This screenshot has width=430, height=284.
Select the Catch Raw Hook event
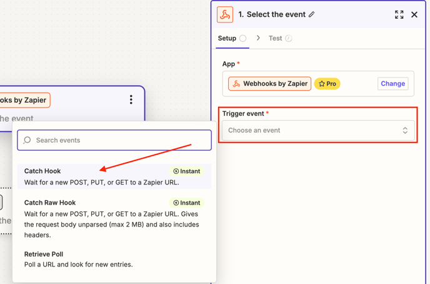pos(114,218)
